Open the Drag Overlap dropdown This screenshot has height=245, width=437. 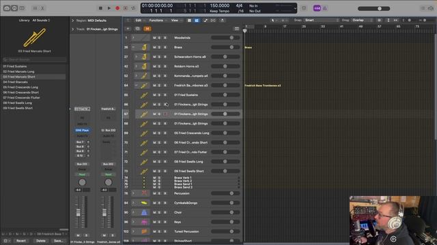pos(362,20)
